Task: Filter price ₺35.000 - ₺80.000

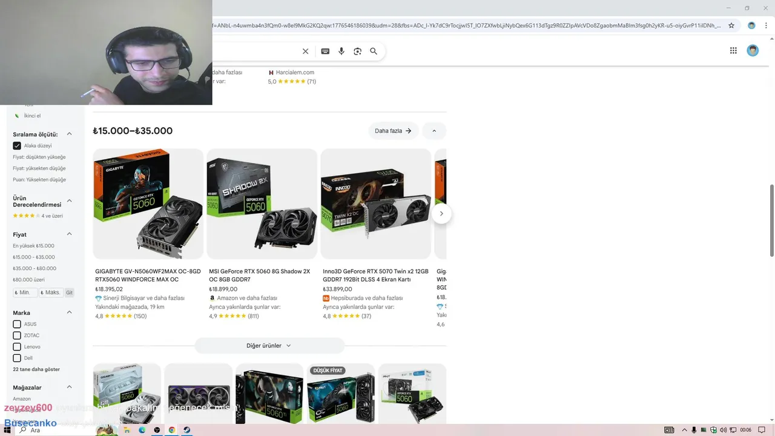Action: click(35, 268)
